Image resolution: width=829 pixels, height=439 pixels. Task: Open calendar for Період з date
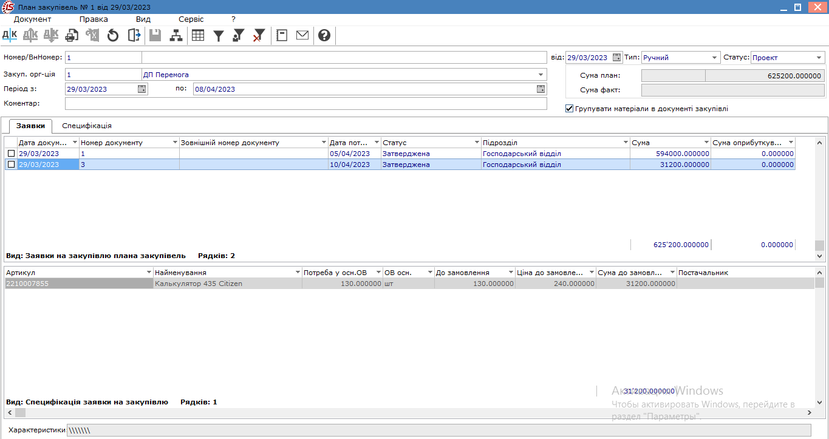tap(142, 89)
